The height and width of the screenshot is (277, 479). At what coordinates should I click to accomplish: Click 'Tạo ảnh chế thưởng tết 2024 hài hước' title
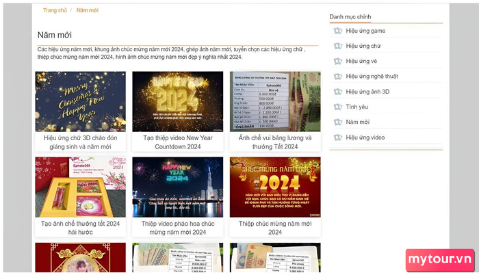click(x=80, y=228)
